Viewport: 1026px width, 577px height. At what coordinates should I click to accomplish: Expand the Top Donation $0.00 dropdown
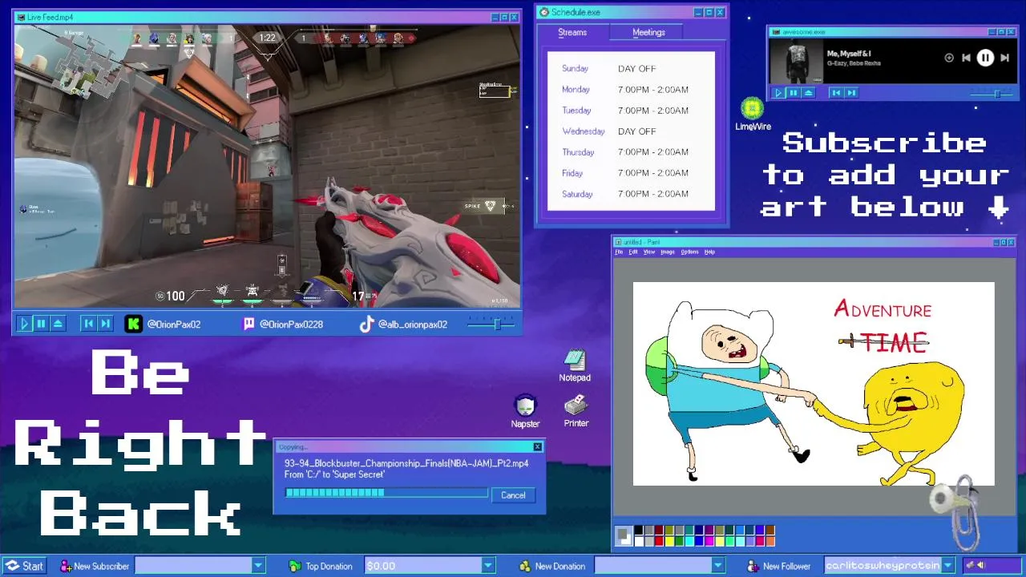[487, 566]
